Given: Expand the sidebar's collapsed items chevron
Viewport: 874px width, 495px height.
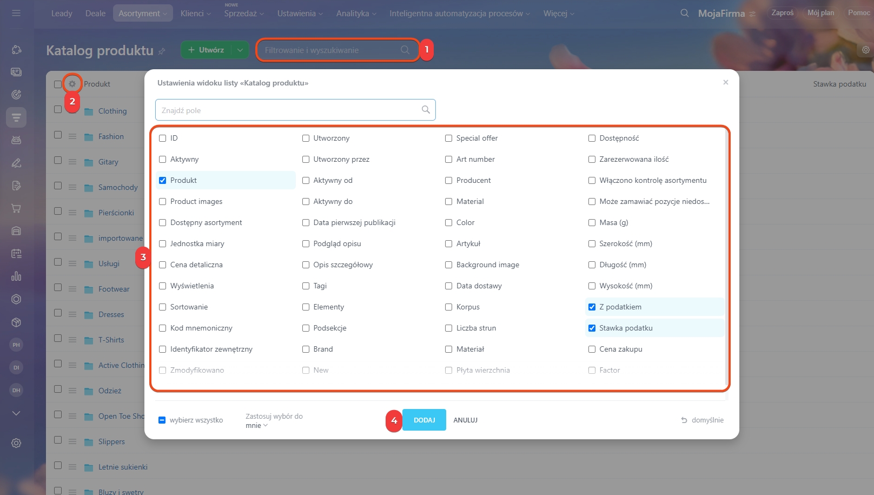Looking at the screenshot, I should 16,413.
